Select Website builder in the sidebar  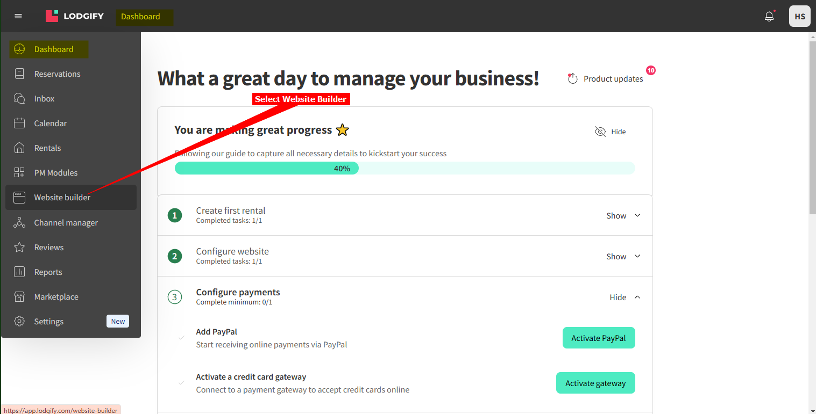coord(71,198)
